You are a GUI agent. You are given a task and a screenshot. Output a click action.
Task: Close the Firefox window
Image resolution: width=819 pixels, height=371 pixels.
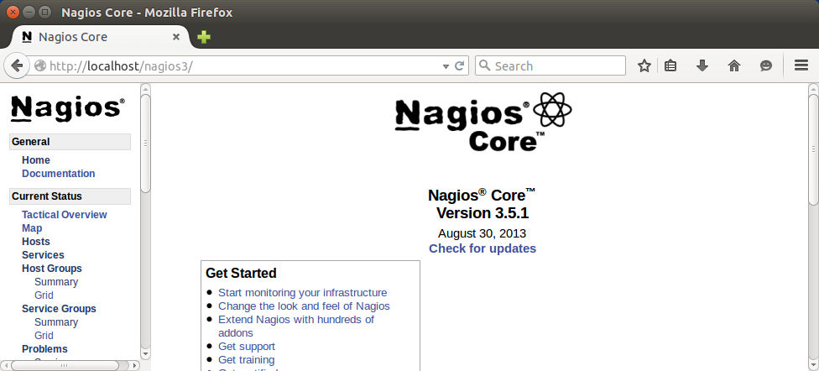pyautogui.click(x=13, y=12)
